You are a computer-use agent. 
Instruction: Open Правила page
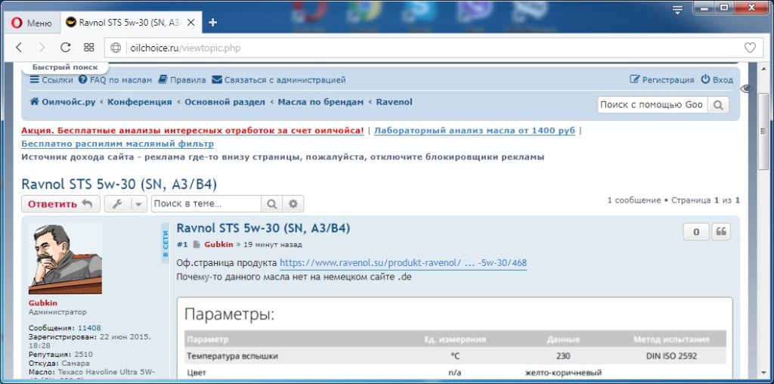coord(181,80)
